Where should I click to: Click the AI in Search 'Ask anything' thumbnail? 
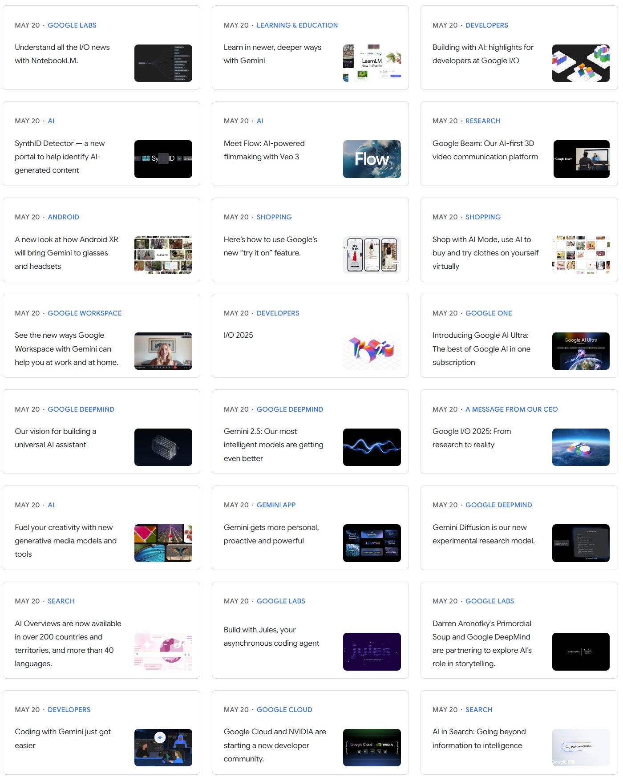tap(581, 748)
